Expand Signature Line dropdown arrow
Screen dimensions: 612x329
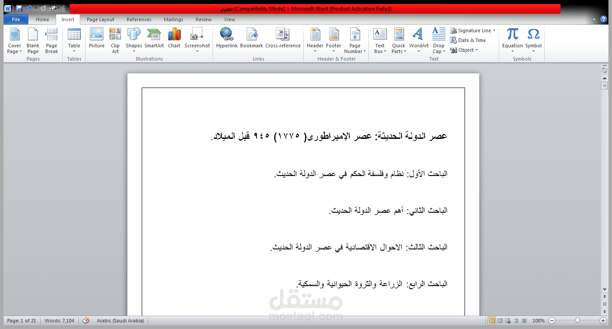(494, 31)
